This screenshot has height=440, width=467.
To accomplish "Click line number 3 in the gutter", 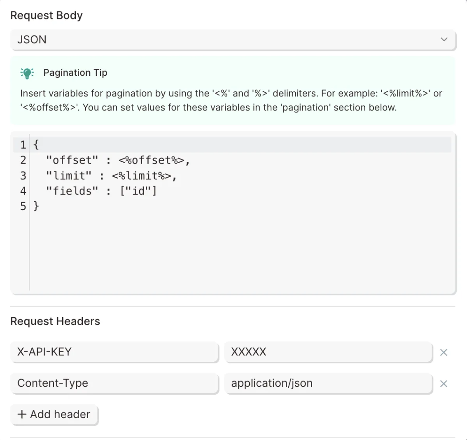I will tap(23, 176).
